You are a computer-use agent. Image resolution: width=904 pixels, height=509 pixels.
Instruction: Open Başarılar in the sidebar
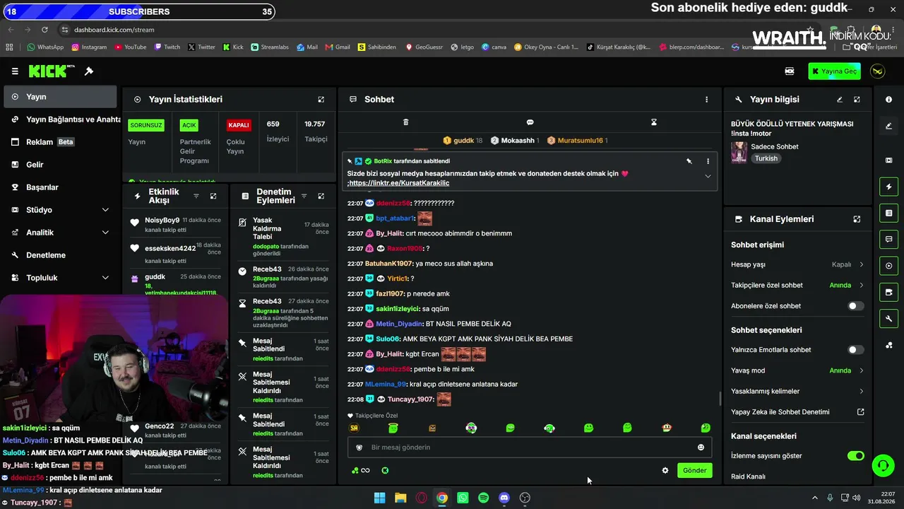click(x=59, y=187)
